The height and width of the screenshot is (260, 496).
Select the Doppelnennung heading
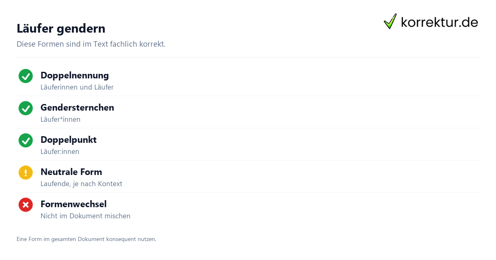pyautogui.click(x=74, y=75)
